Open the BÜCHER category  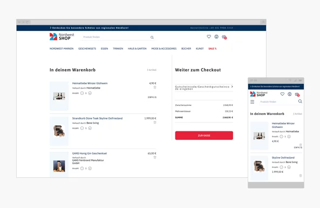pos(186,49)
